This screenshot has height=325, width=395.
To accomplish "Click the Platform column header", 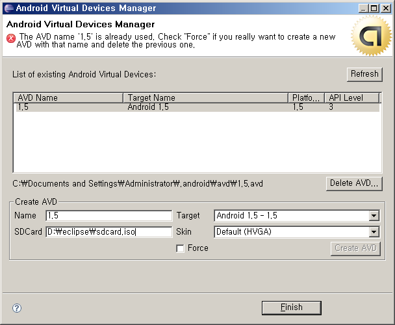I will click(x=306, y=97).
